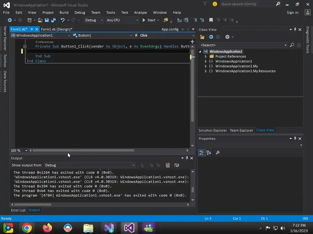Click the notifications flag filter icon
Viewport: 313px width, 234px height.
205,4
